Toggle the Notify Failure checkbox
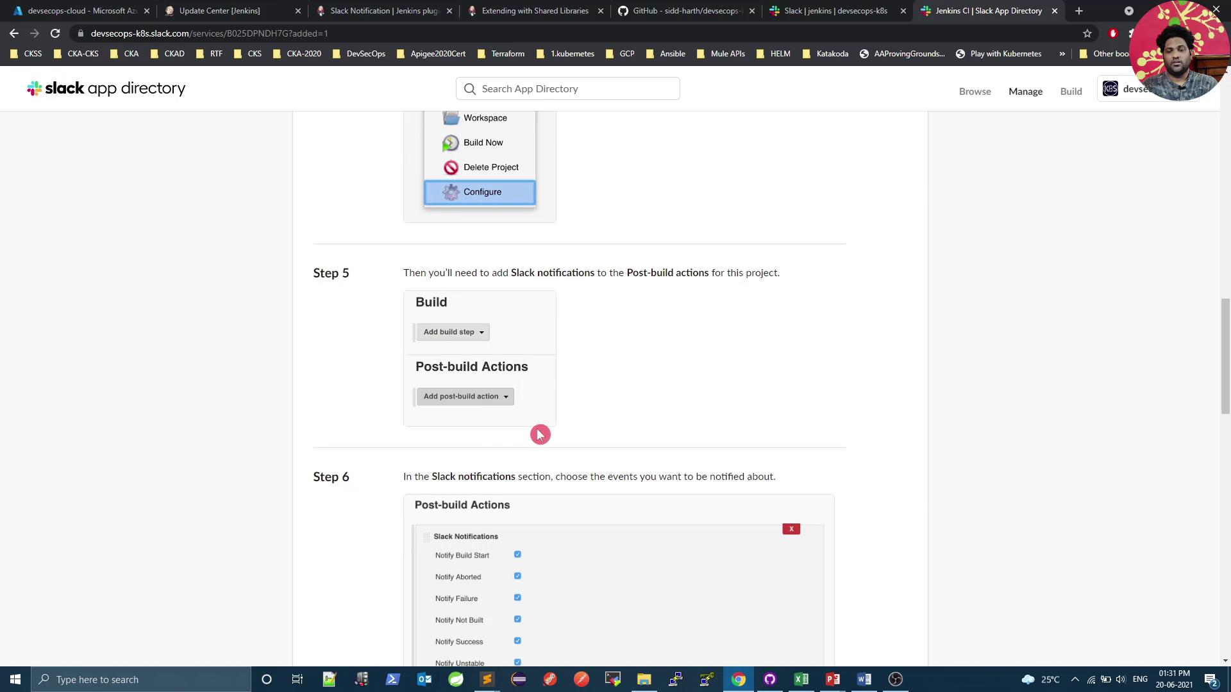This screenshot has width=1231, height=692. pos(517,598)
